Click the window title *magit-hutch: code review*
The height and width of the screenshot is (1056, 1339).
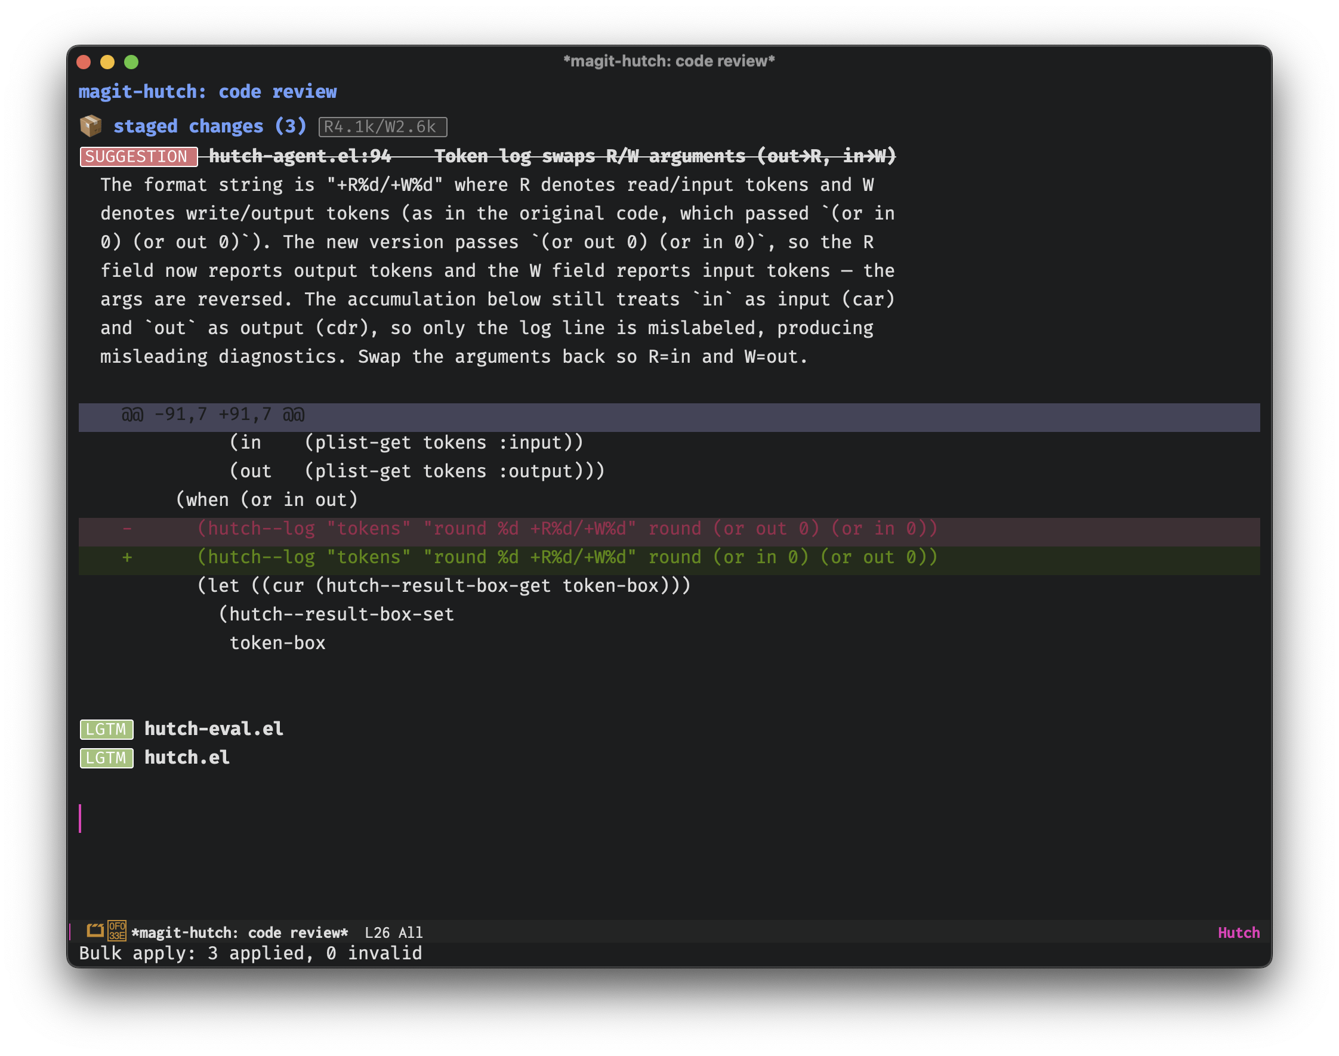[x=669, y=61]
